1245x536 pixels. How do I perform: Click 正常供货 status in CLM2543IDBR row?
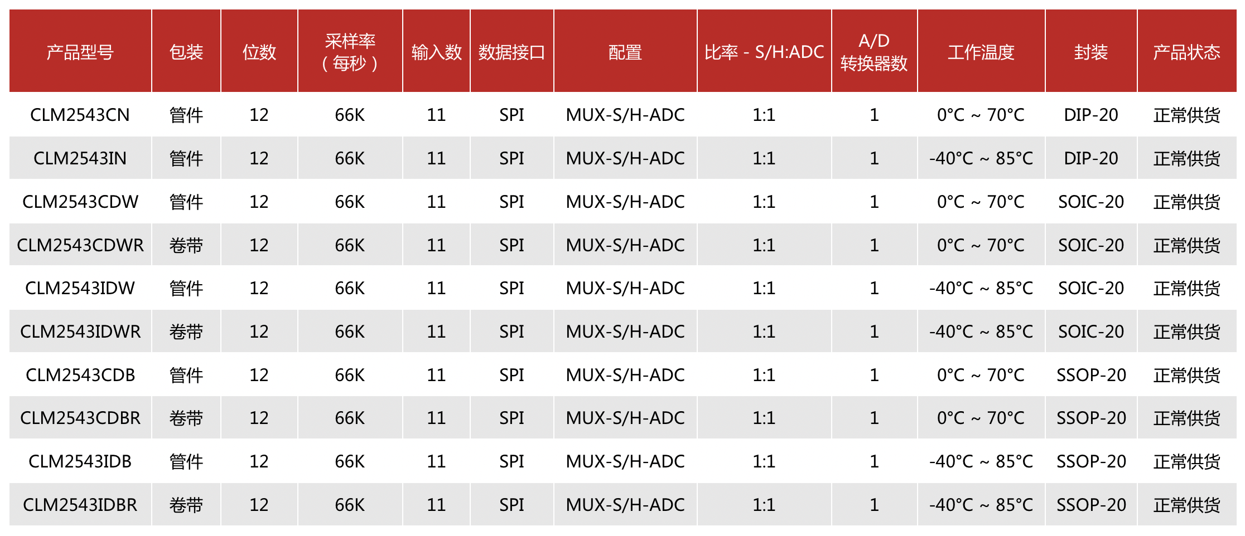1186,505
